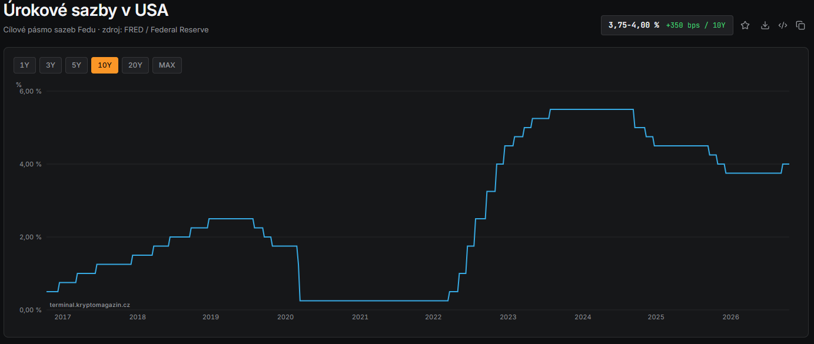Viewport: 814px width, 344px height.
Task: Click the 2023 label on the time axis
Action: point(508,317)
